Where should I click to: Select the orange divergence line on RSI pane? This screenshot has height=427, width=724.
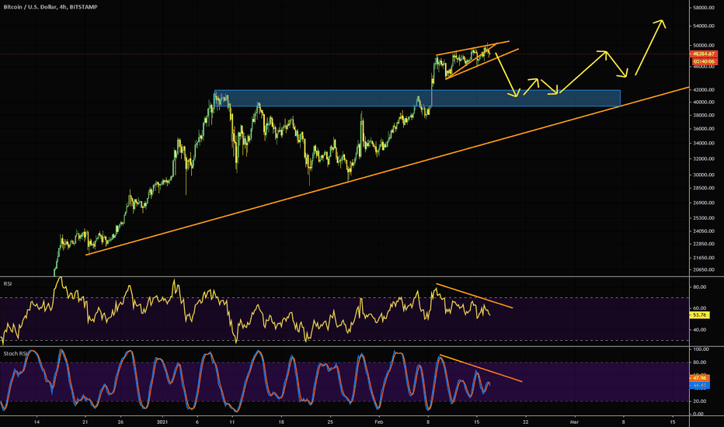[x=474, y=296]
